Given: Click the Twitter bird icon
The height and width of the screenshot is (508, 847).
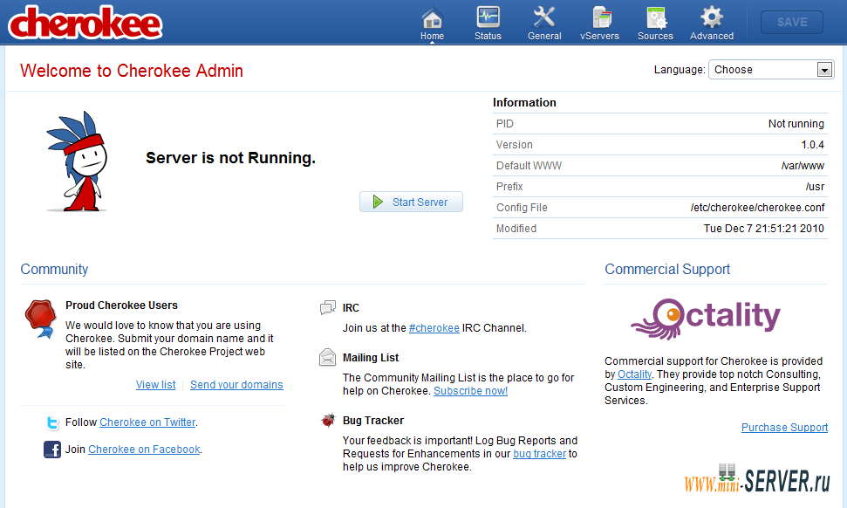Looking at the screenshot, I should click(52, 422).
